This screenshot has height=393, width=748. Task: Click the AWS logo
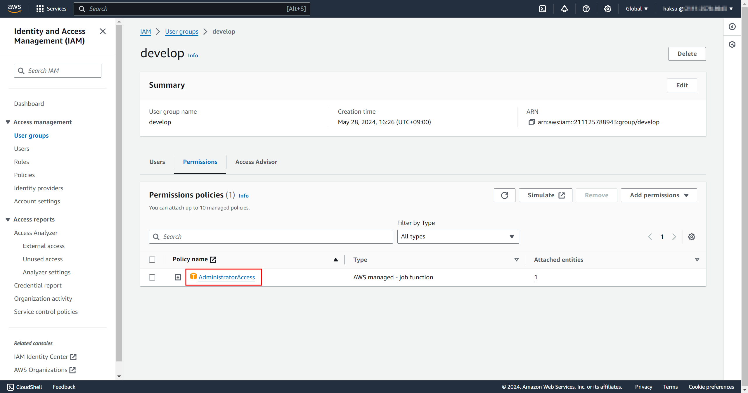click(14, 9)
